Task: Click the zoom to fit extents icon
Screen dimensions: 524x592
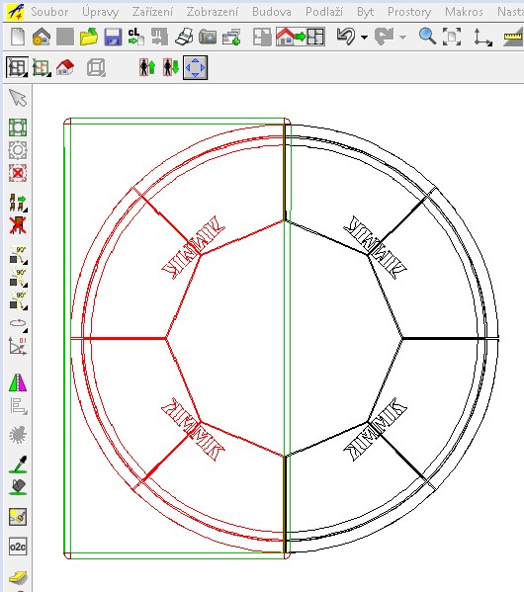Action: [452, 37]
